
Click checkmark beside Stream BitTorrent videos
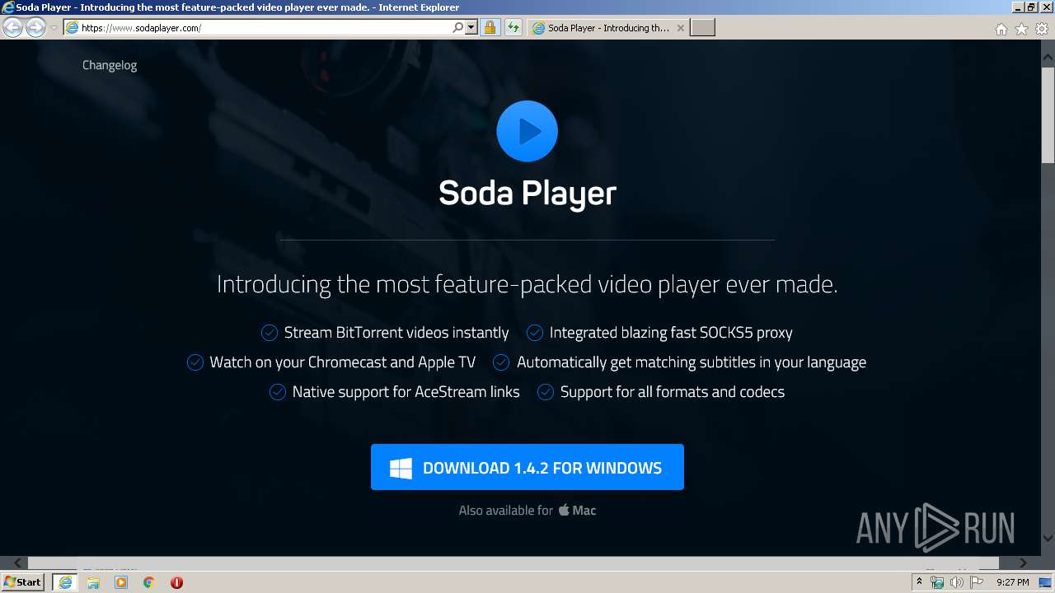tap(270, 333)
